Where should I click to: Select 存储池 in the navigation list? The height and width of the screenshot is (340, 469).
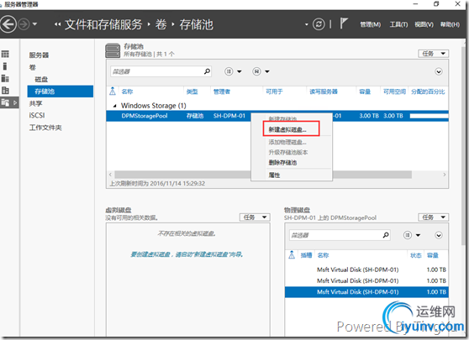(61, 92)
